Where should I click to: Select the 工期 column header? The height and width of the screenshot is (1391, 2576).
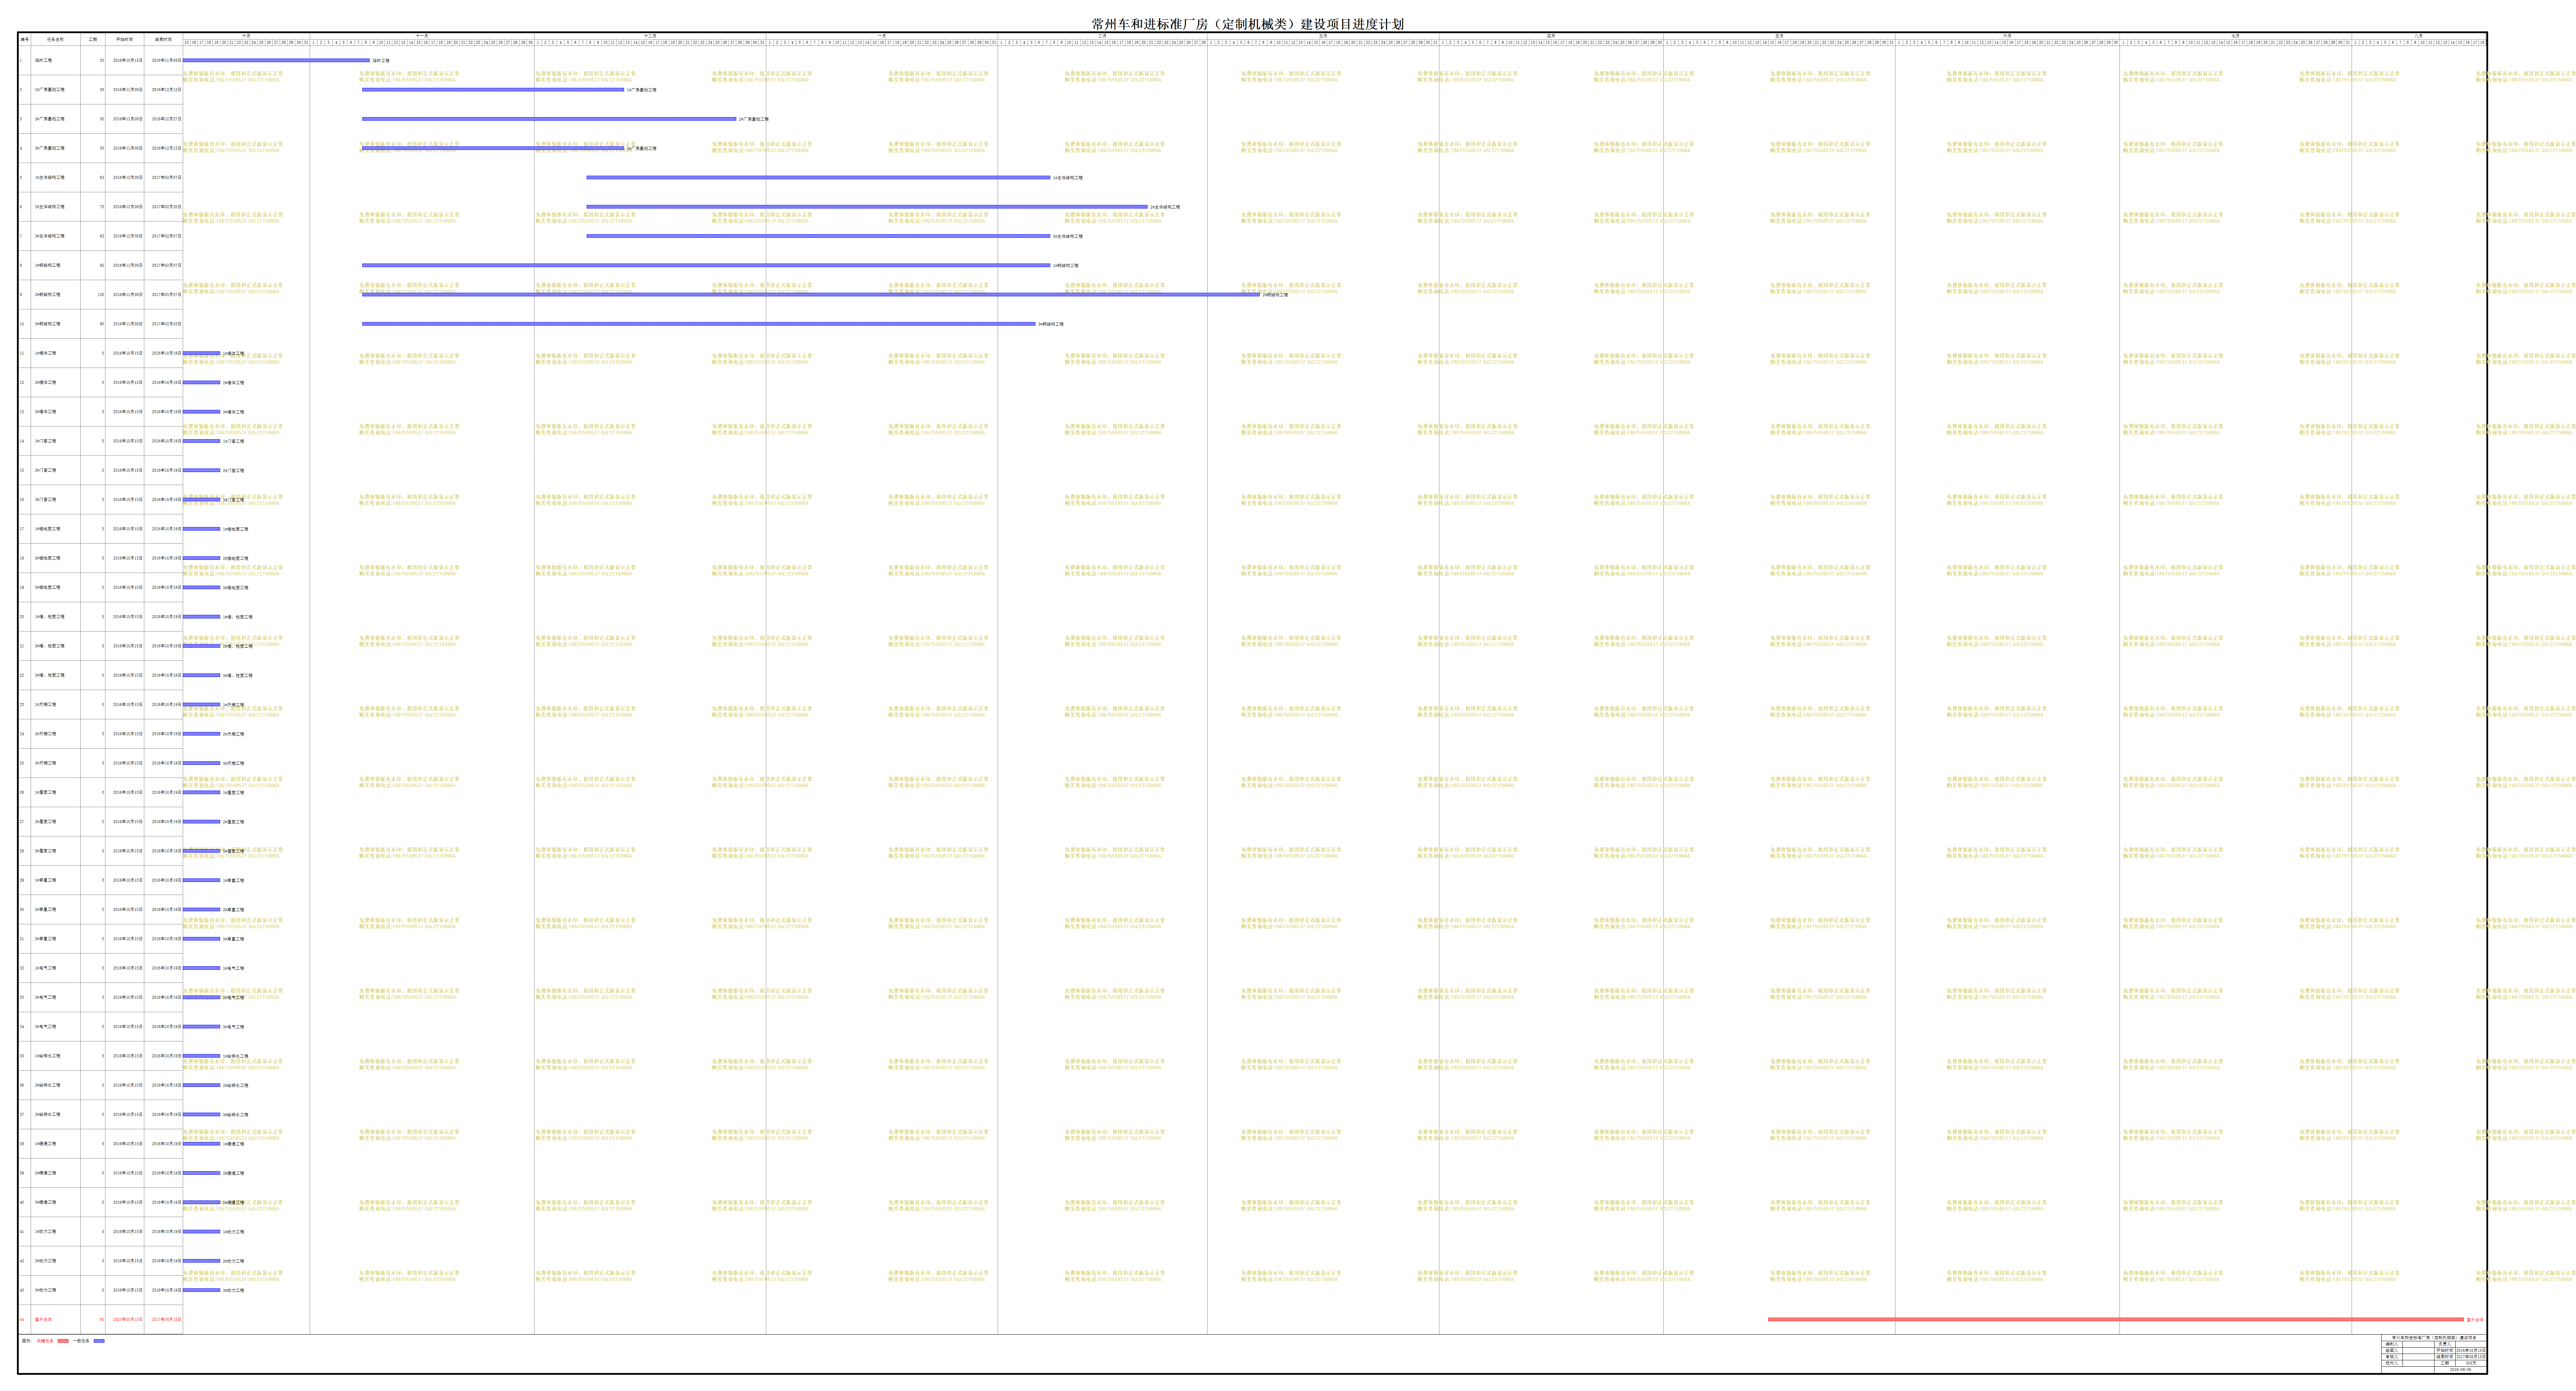(x=93, y=39)
